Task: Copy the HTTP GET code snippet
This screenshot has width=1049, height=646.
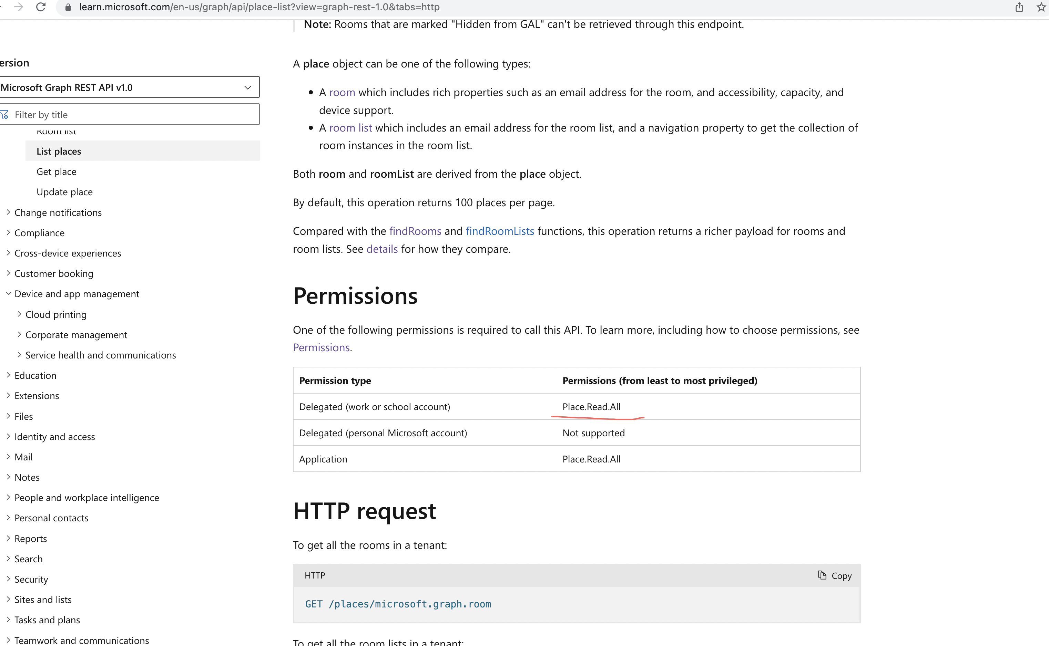Action: coord(834,575)
